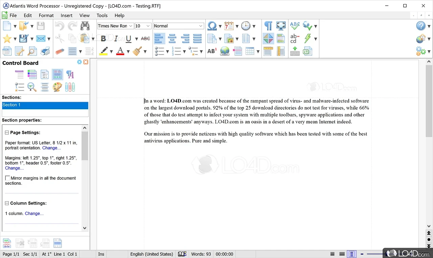Image resolution: width=433 pixels, height=258 pixels.
Task: Insert today's date using calendar icon
Action: coord(229,26)
